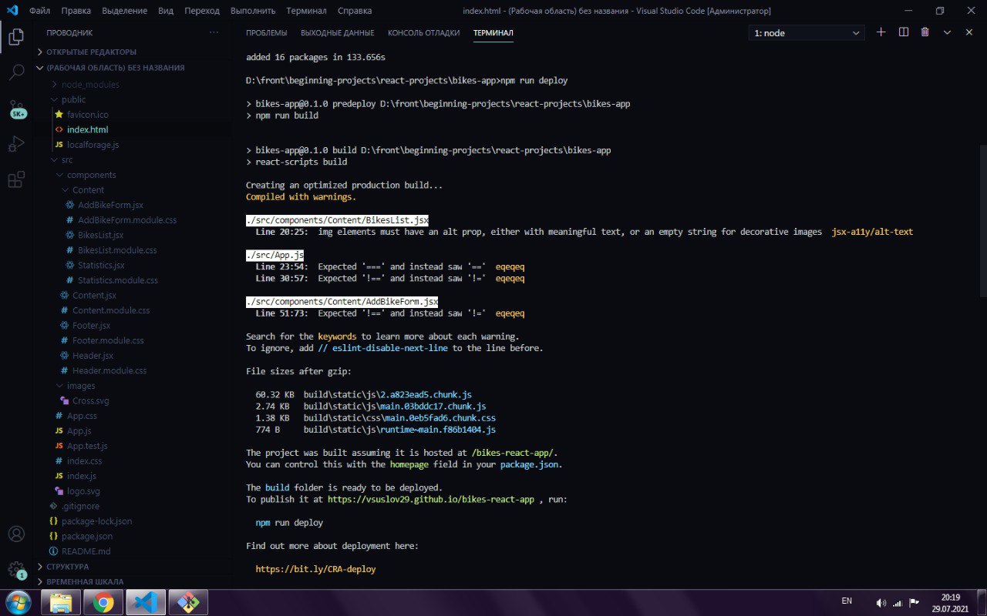Click the EN language indicator
The width and height of the screenshot is (987, 616).
click(847, 601)
